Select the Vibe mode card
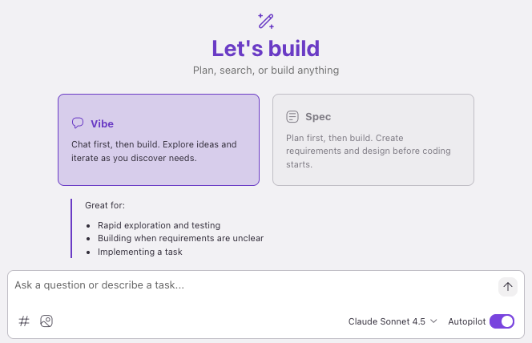This screenshot has width=532, height=343. (159, 140)
